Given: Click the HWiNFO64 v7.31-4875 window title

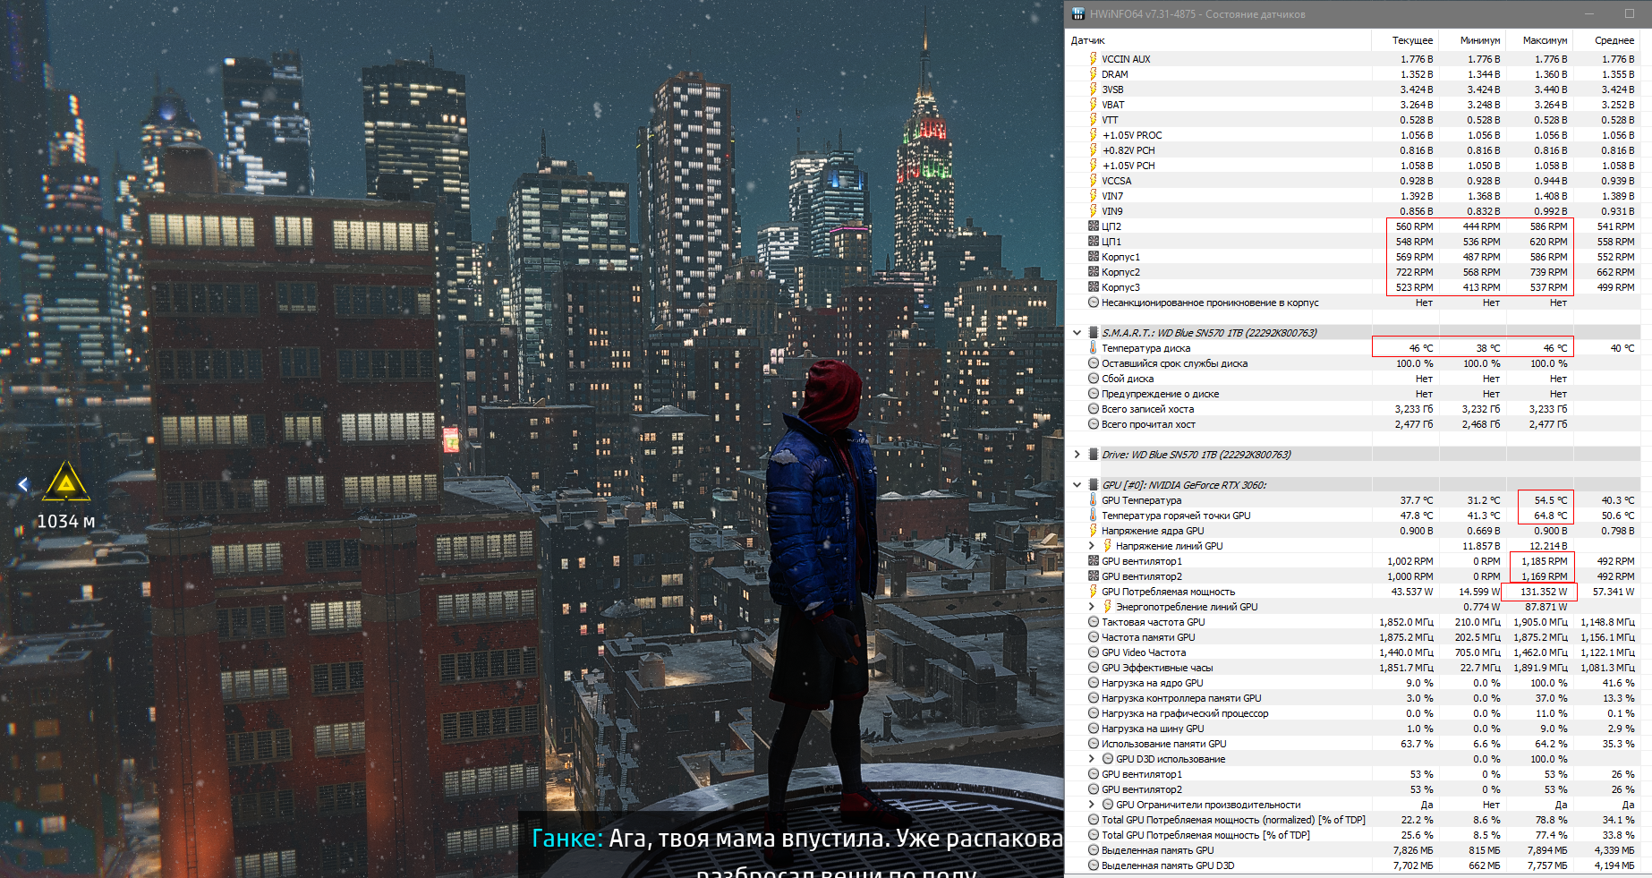Looking at the screenshot, I should pyautogui.click(x=1197, y=14).
